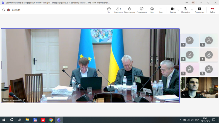Open Google Chrome from the taskbar

coord(51,120)
